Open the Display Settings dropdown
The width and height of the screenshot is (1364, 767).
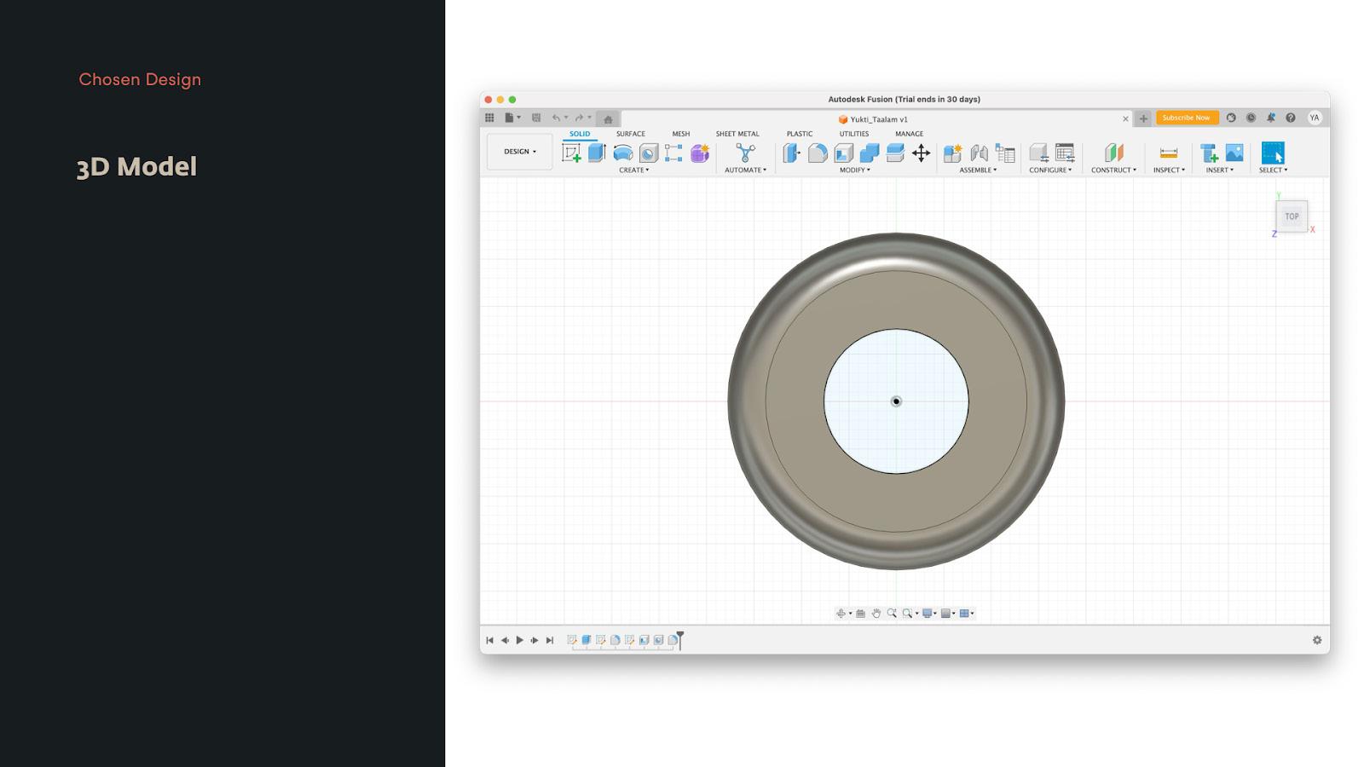pyautogui.click(x=929, y=614)
